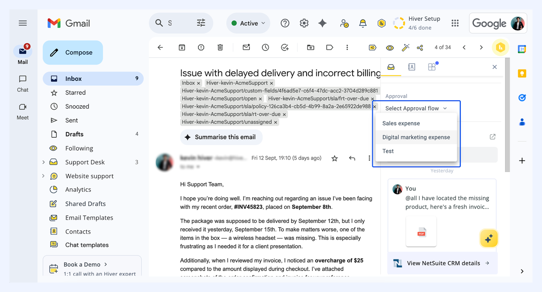Go back to inbox with arrow
The width and height of the screenshot is (542, 292).
coord(160,47)
